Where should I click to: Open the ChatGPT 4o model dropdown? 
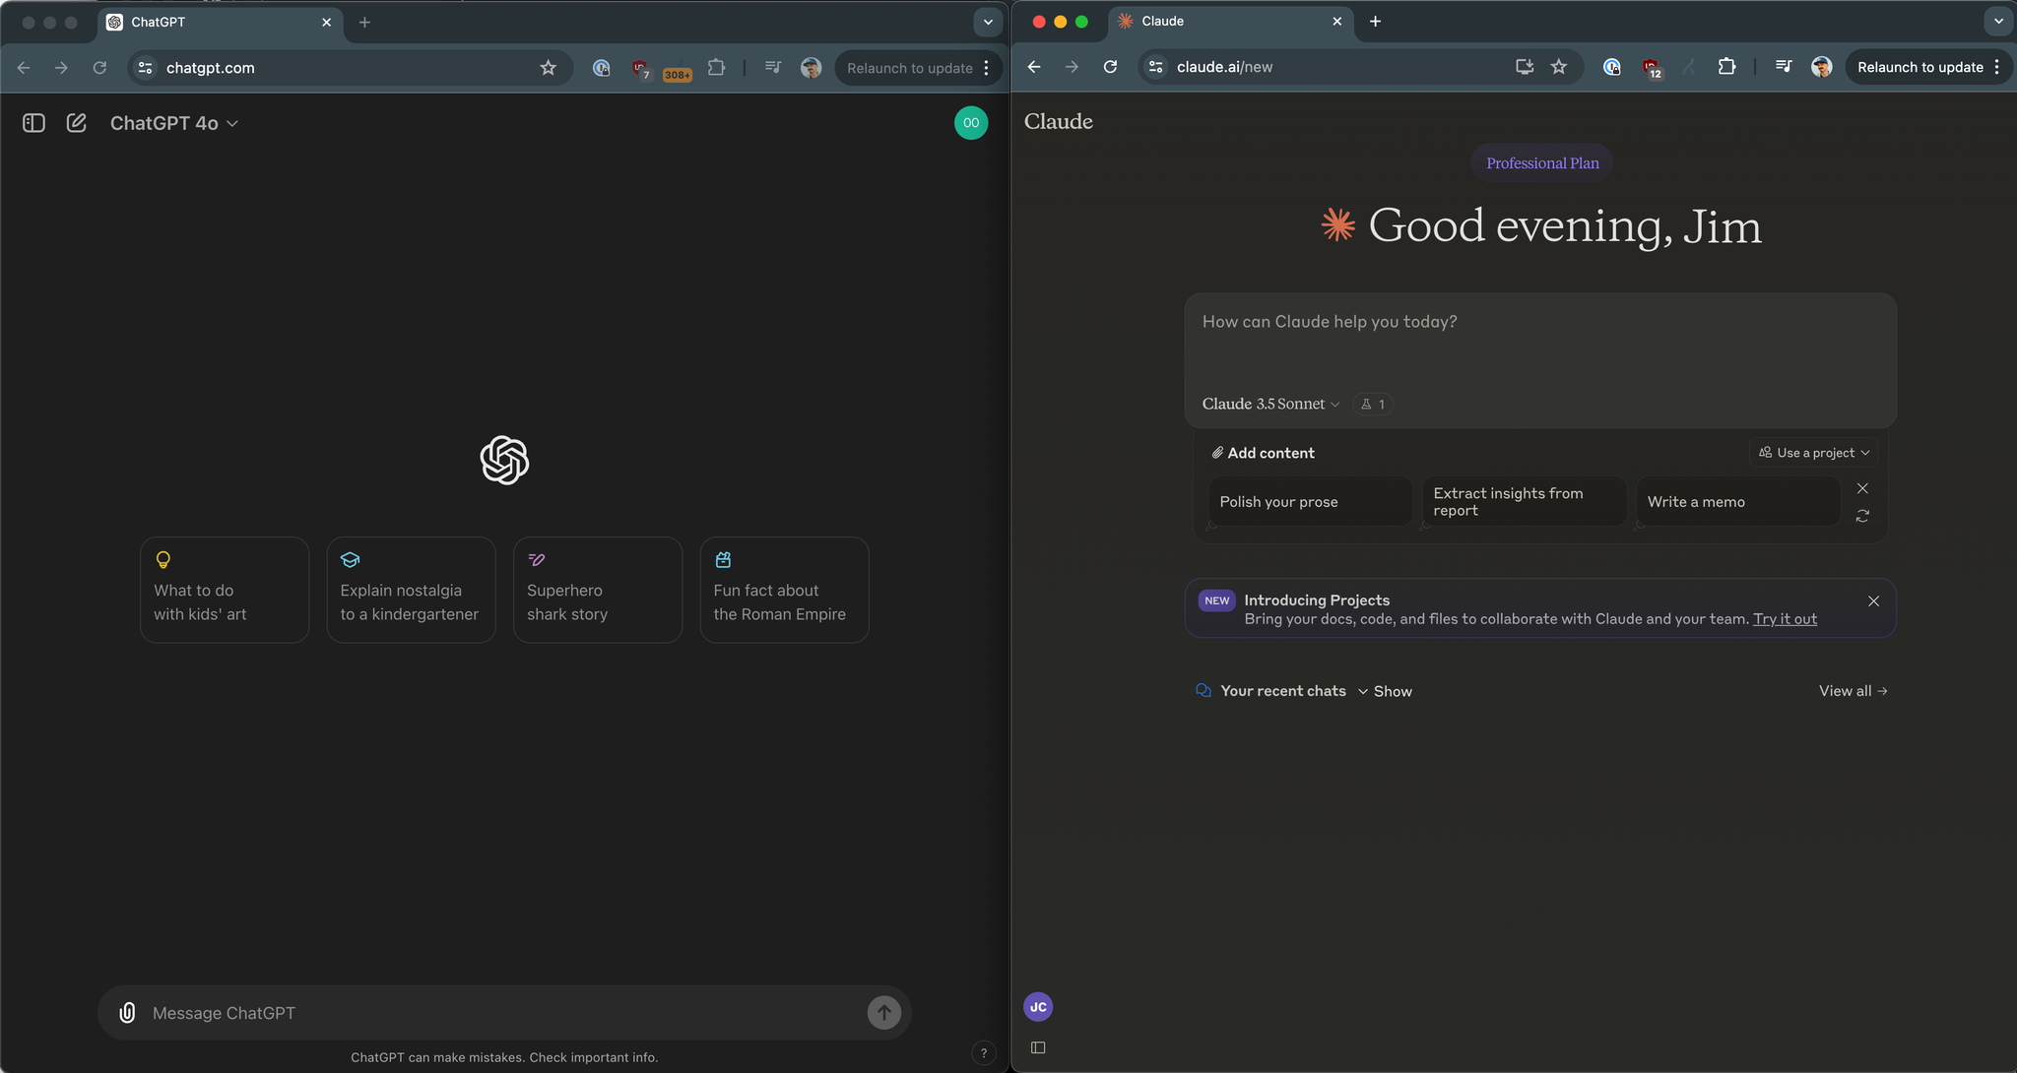point(173,123)
